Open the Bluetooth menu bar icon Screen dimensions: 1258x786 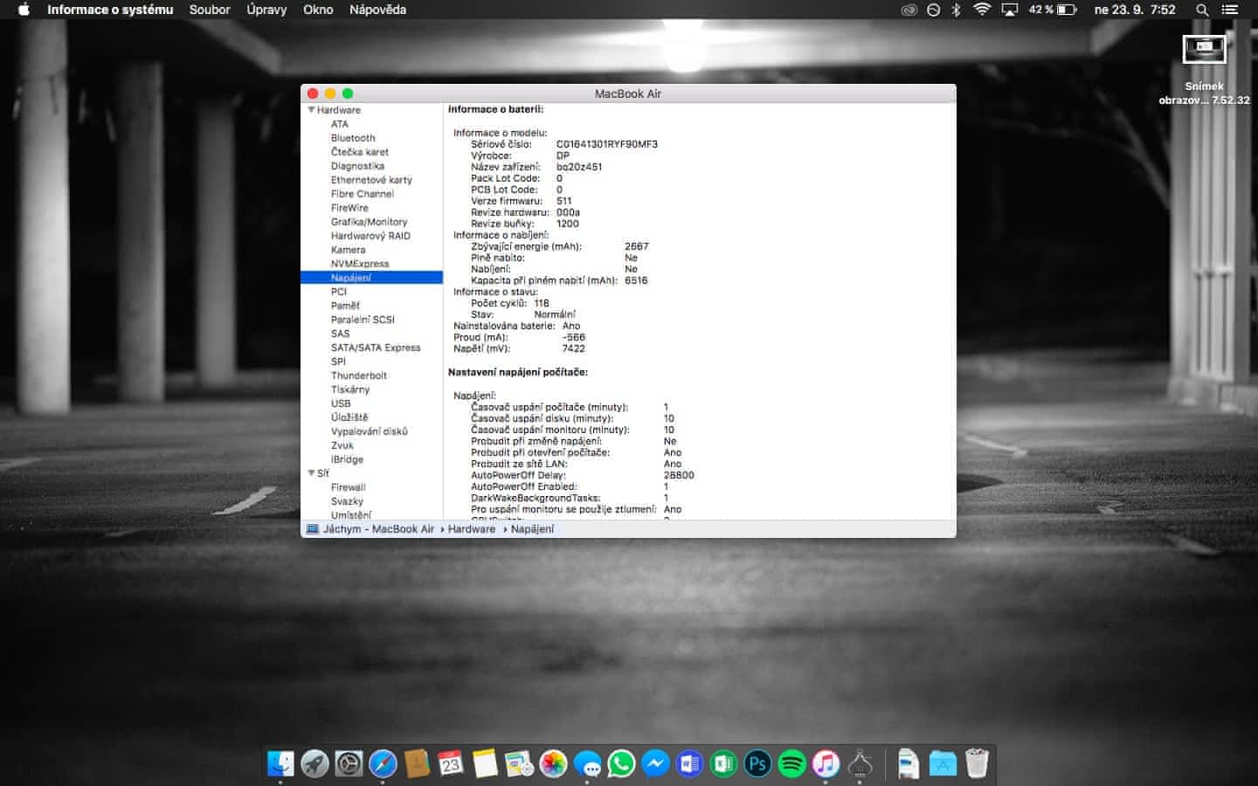[x=956, y=10]
